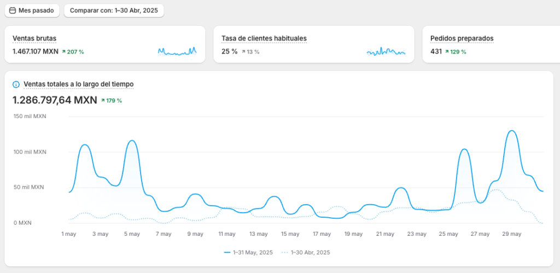Click the info icon beside Ventas totales
This screenshot has width=560, height=273.
point(16,84)
